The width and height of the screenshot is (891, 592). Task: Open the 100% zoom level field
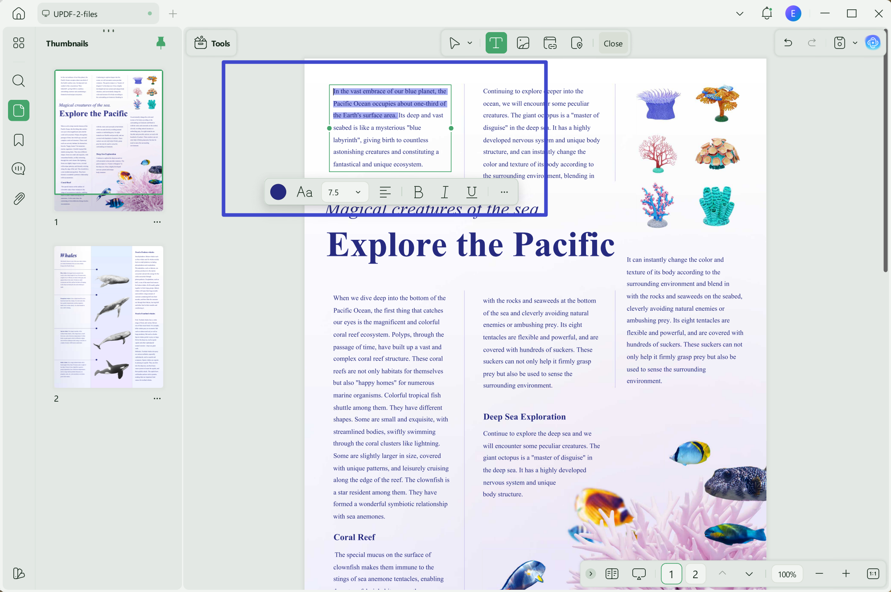[x=787, y=574]
